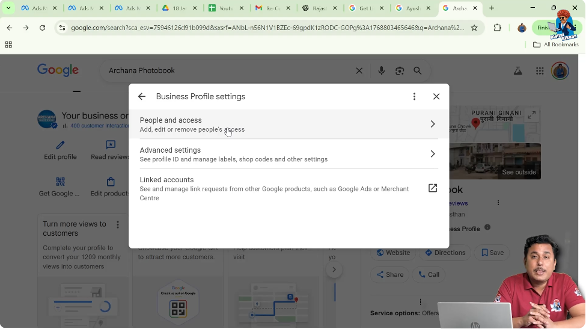Click the search magnifier button
Viewport: 586px width, 329px height.
[x=418, y=70]
